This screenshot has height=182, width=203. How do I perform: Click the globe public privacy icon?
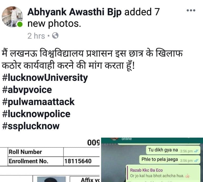[x=55, y=36]
